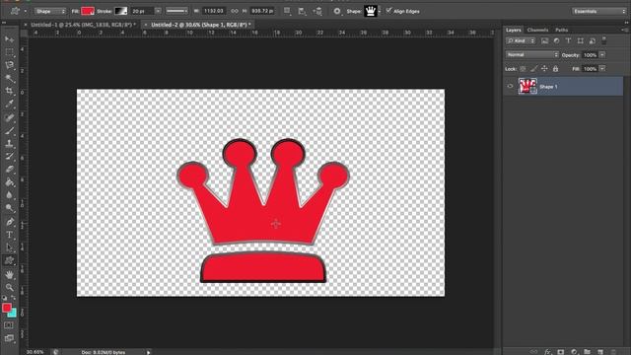
Task: Switch to the Channels tab
Action: click(x=537, y=30)
